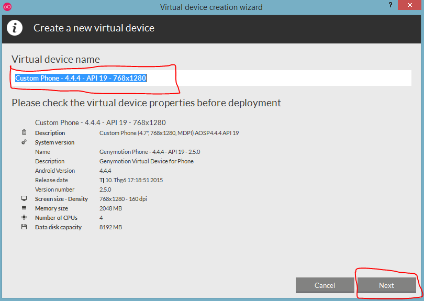Screen dimensions: 424x301
Task: Click the Memory size value '2048 MB'
Action: point(110,208)
